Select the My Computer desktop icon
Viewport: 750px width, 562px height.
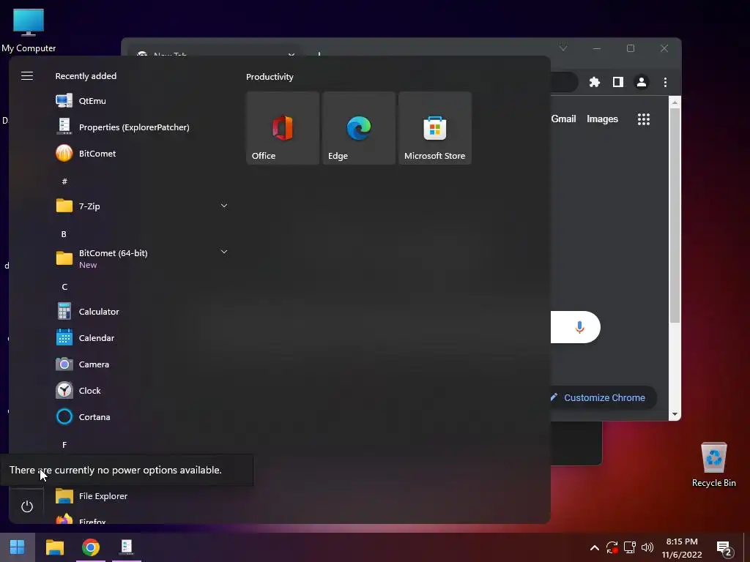point(29,31)
